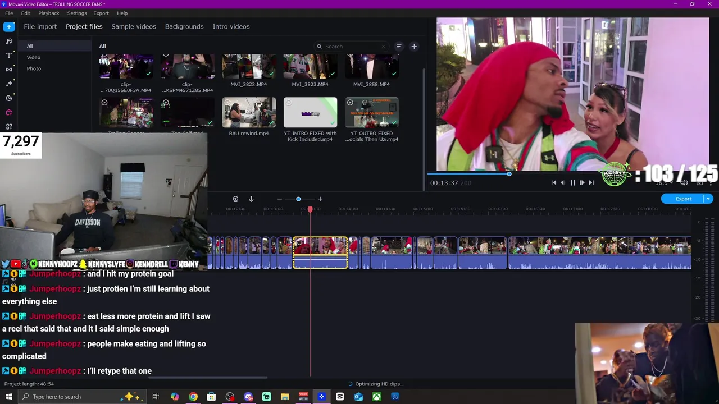This screenshot has width=719, height=404.
Task: Switch to the Project files tab
Action: (x=84, y=26)
